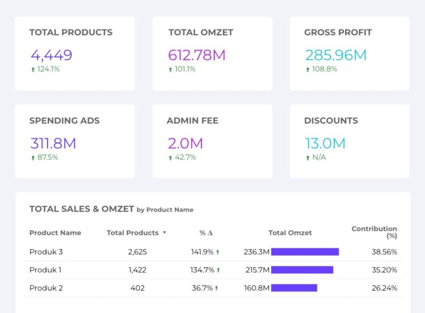425x313 pixels.
Task: Toggle sort arrow on Total Products column
Action: [x=164, y=233]
